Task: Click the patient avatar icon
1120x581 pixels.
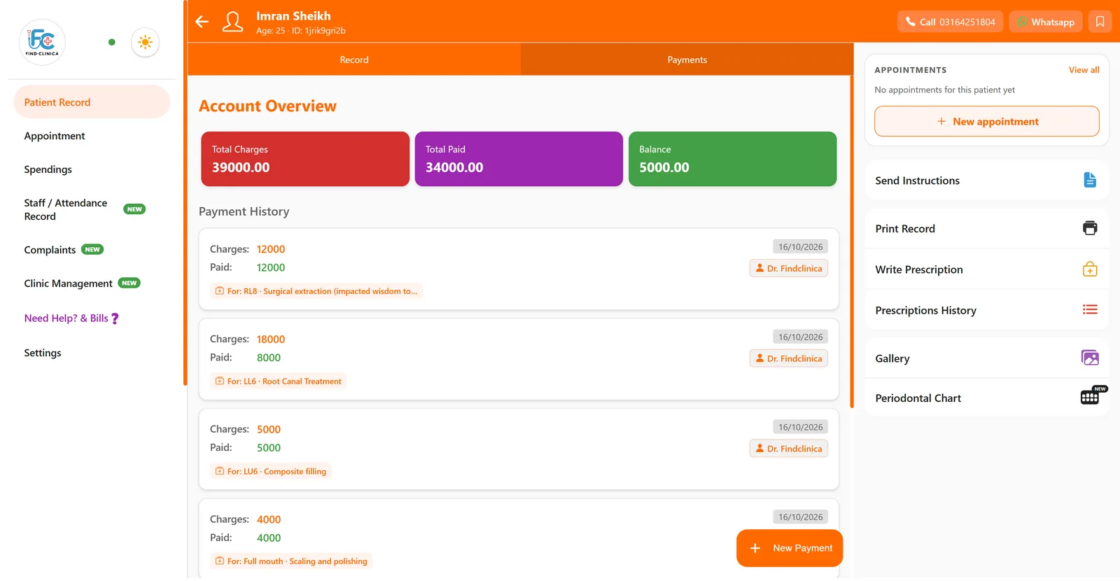Action: point(232,22)
